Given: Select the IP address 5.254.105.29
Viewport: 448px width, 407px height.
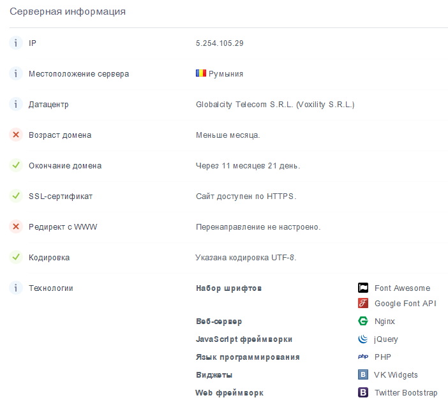Looking at the screenshot, I should click(x=220, y=43).
